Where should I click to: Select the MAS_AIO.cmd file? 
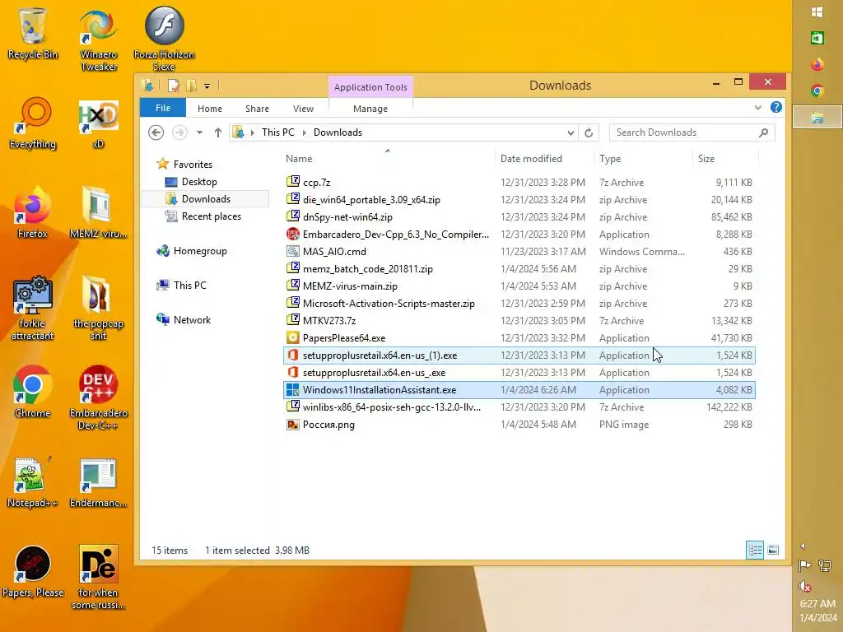(x=519, y=252)
